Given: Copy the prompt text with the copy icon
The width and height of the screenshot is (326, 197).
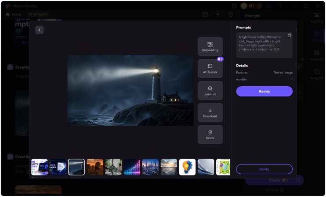Looking at the screenshot, I should 289,35.
